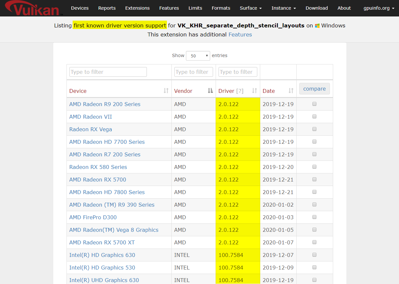Sort table by Driver column arrows

click(254, 91)
